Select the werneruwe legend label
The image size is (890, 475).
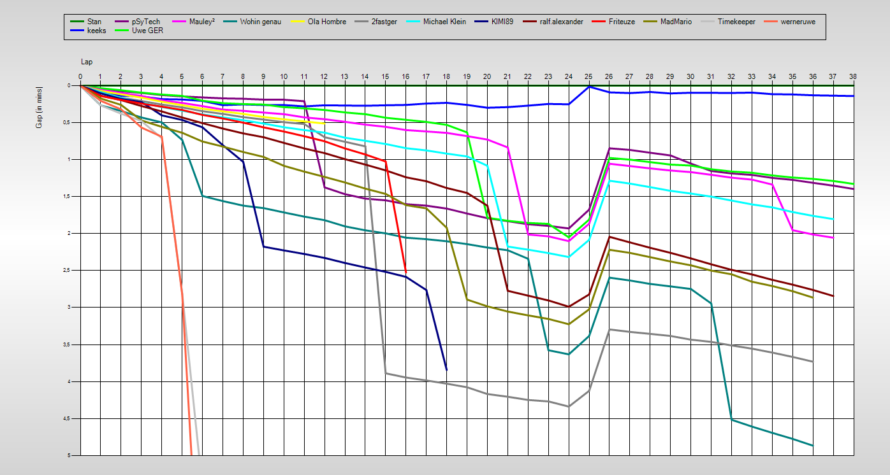click(x=798, y=22)
